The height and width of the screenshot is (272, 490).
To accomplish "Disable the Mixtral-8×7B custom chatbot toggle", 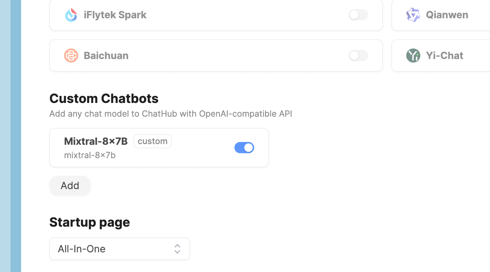I will point(244,148).
